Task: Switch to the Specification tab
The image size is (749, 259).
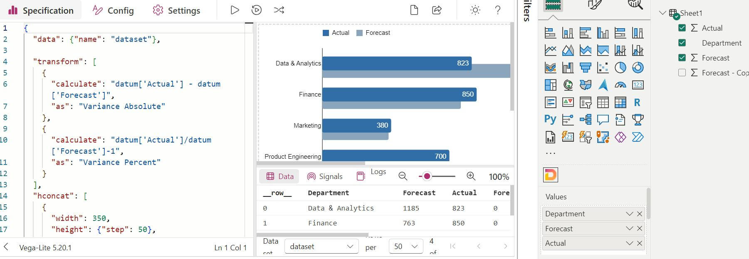Action: coord(41,10)
